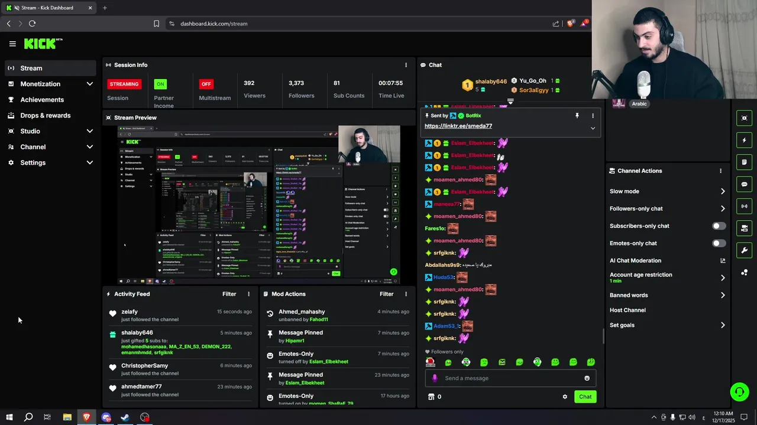Click the three-dots cluster icon in right rail
Screen dimensions: 757x425
point(744,272)
